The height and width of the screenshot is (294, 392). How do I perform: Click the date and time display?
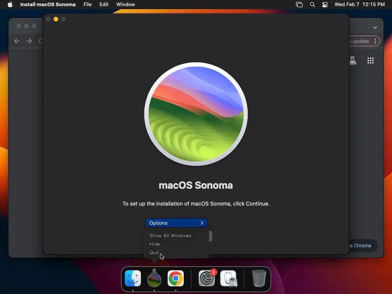[359, 4]
